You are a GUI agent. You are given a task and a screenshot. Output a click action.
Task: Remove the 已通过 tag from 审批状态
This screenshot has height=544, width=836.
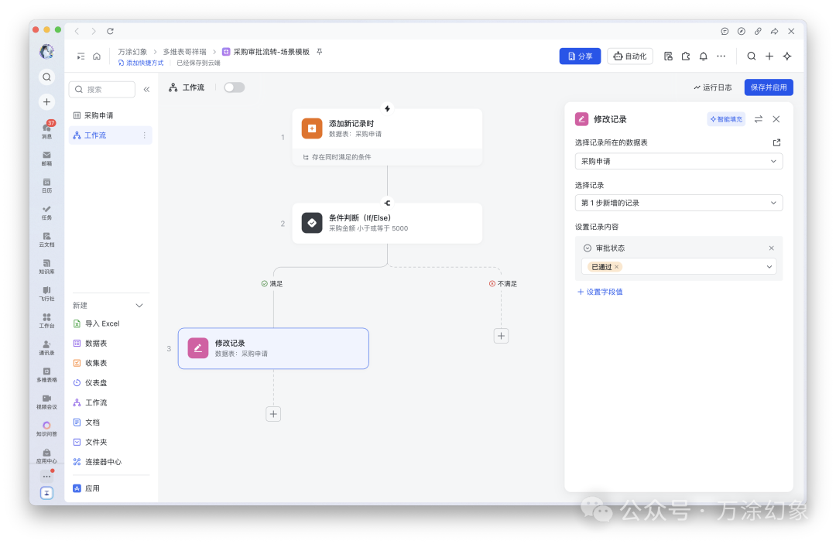[x=616, y=265]
